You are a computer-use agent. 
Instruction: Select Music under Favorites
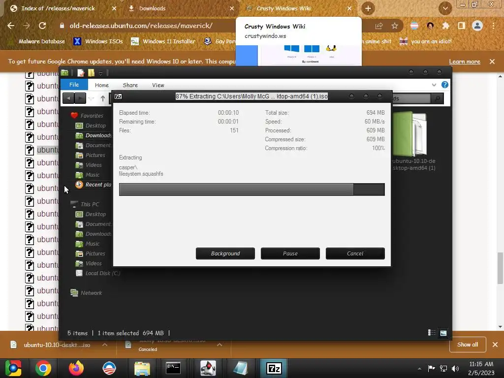tap(88, 175)
